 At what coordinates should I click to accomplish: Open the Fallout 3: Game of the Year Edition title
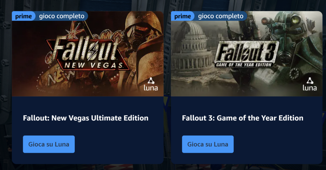243,118
